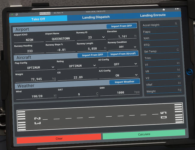
Task: Click Import From OFP in Airport section
Action: 121,26
